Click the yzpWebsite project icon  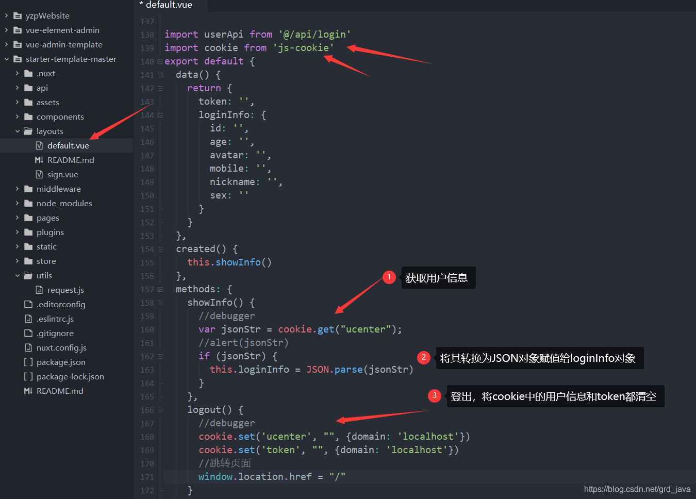[18, 15]
